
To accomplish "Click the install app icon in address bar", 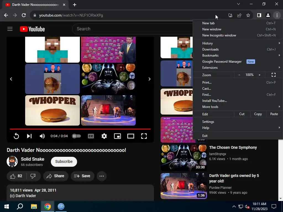I will point(230,15).
